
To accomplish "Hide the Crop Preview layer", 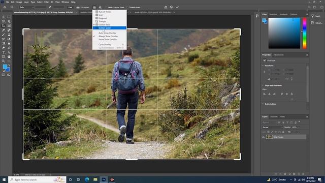I will click(264, 137).
